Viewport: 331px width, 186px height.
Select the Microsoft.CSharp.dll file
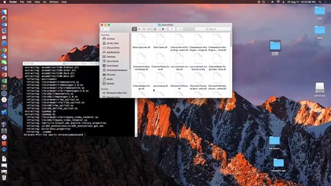(x=179, y=81)
